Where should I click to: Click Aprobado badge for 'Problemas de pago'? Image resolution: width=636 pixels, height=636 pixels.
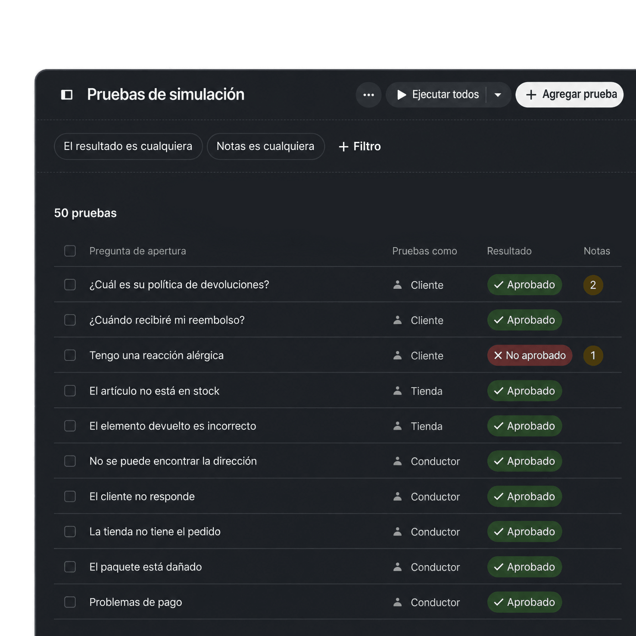(x=524, y=602)
